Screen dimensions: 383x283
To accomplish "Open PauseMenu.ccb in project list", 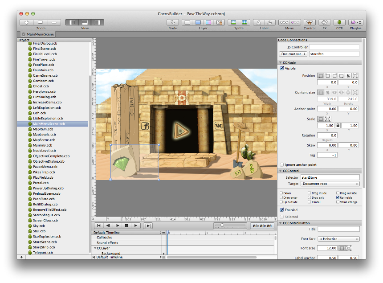I will (x=45, y=167).
